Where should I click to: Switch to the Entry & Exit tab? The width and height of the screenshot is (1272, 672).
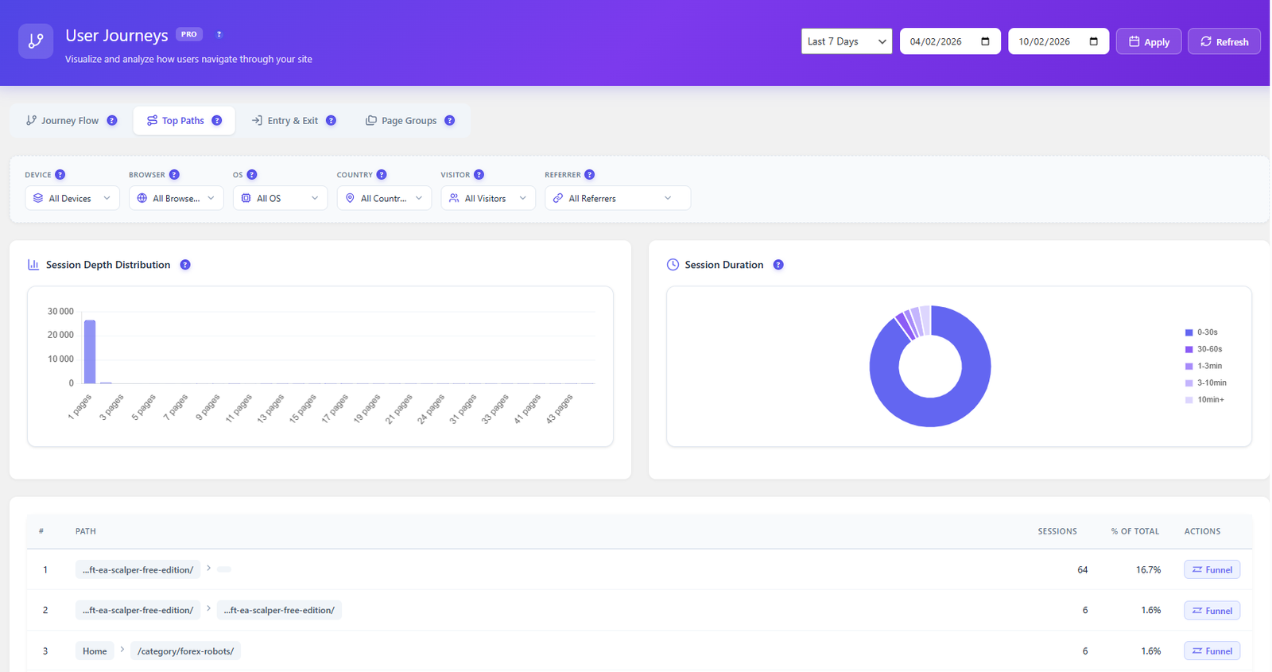(x=292, y=121)
